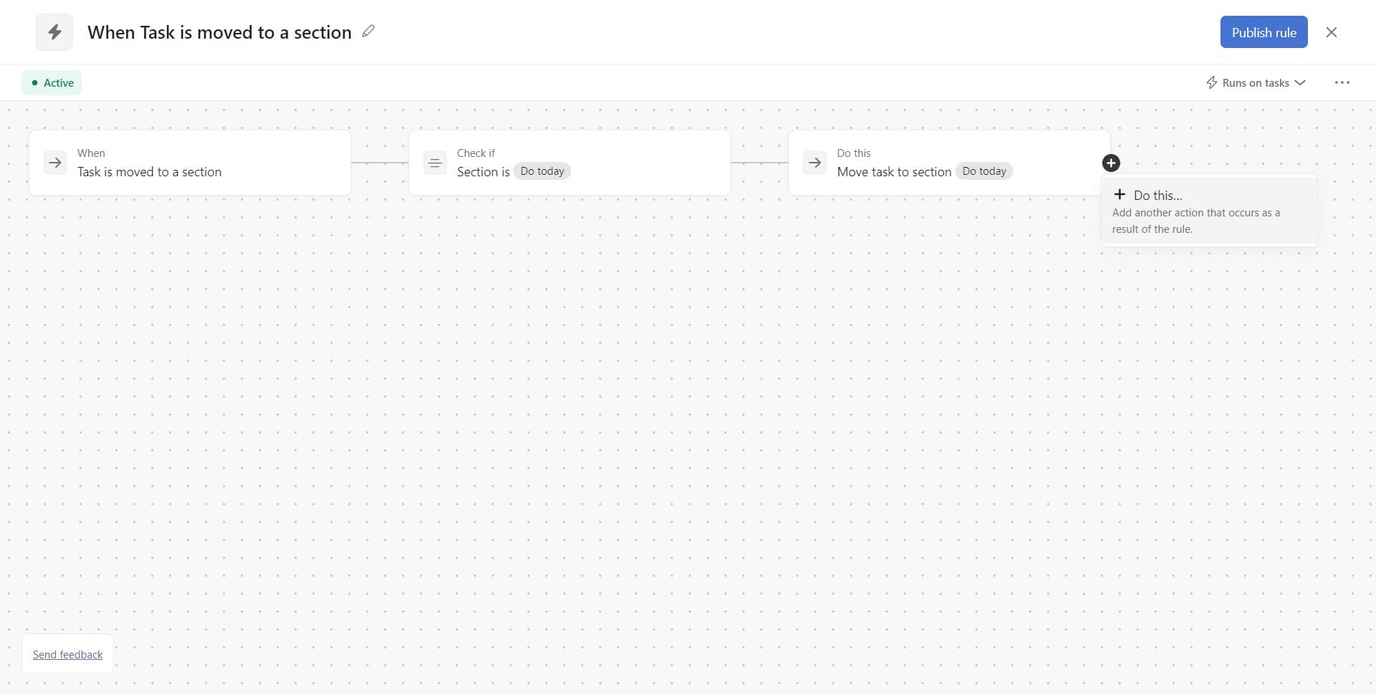The width and height of the screenshot is (1376, 695).
Task: Open the Task is moved to a section trigger
Action: [x=149, y=172]
